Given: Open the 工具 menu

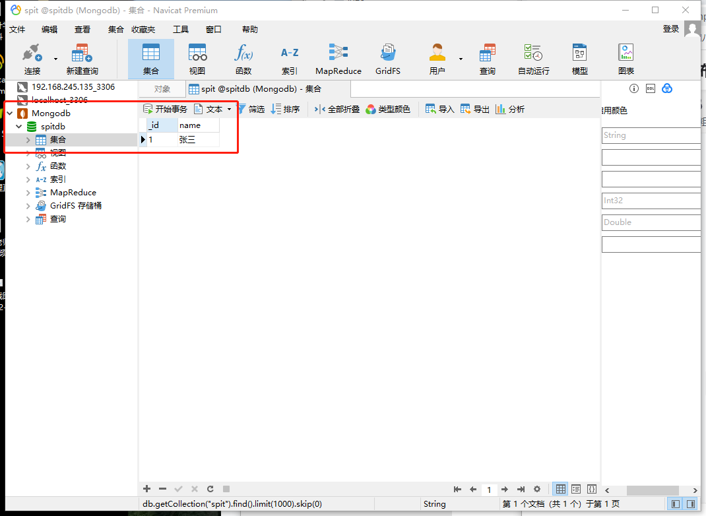Looking at the screenshot, I should (x=181, y=29).
